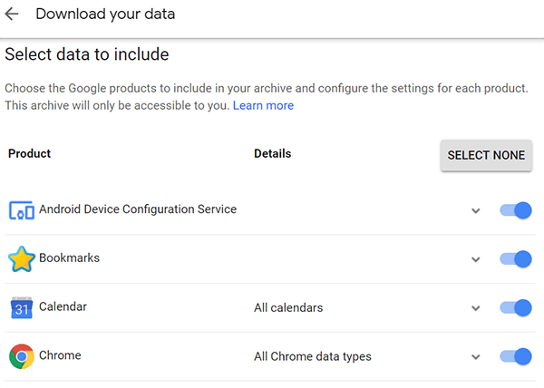Switch off the Chrome data toggle
Viewport: 544px width, 388px height.
516,356
